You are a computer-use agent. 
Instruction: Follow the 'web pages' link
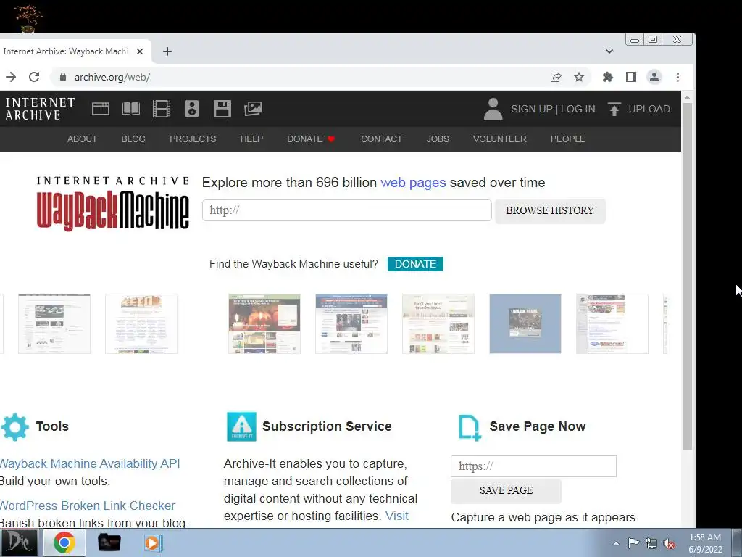tap(413, 183)
